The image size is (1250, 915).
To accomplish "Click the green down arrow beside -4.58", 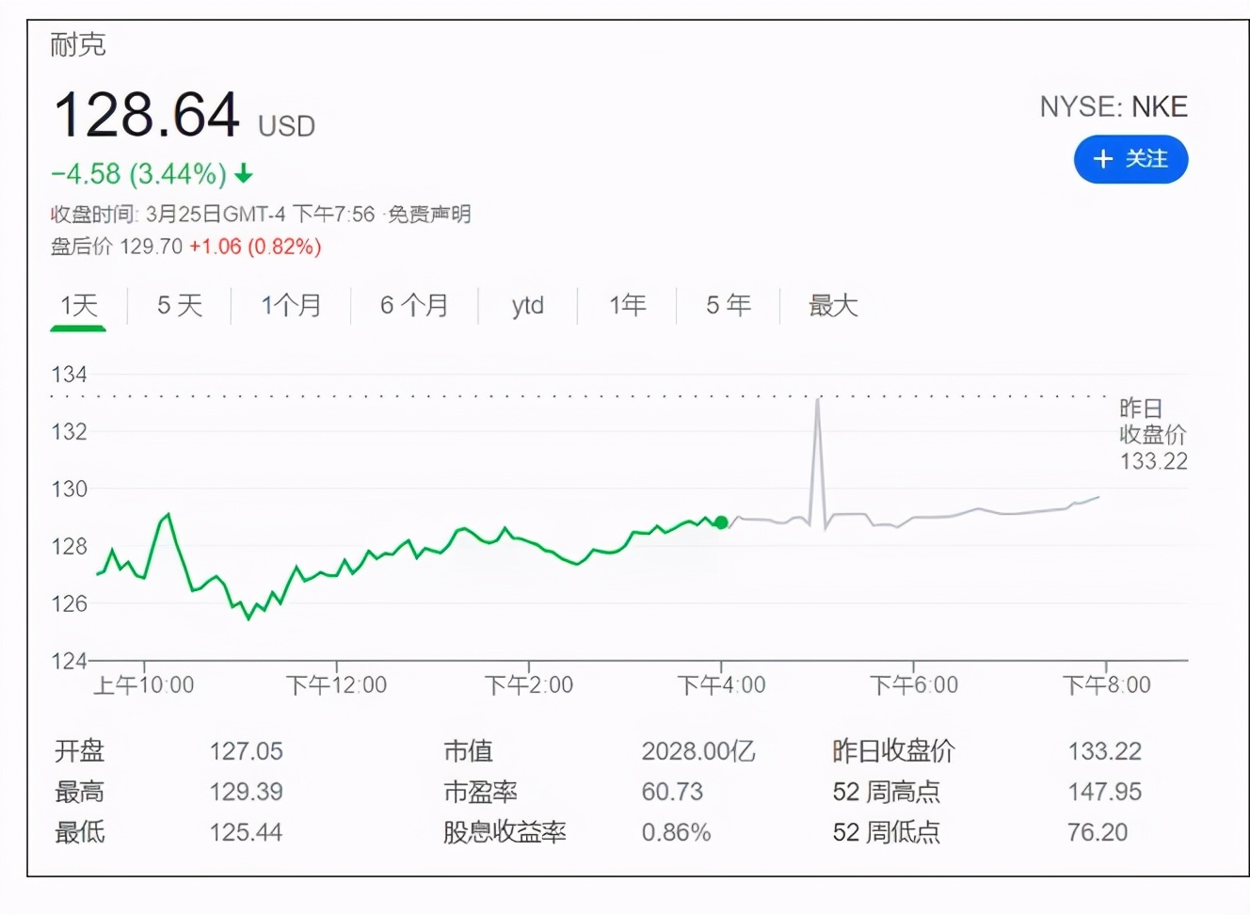I will pyautogui.click(x=243, y=175).
